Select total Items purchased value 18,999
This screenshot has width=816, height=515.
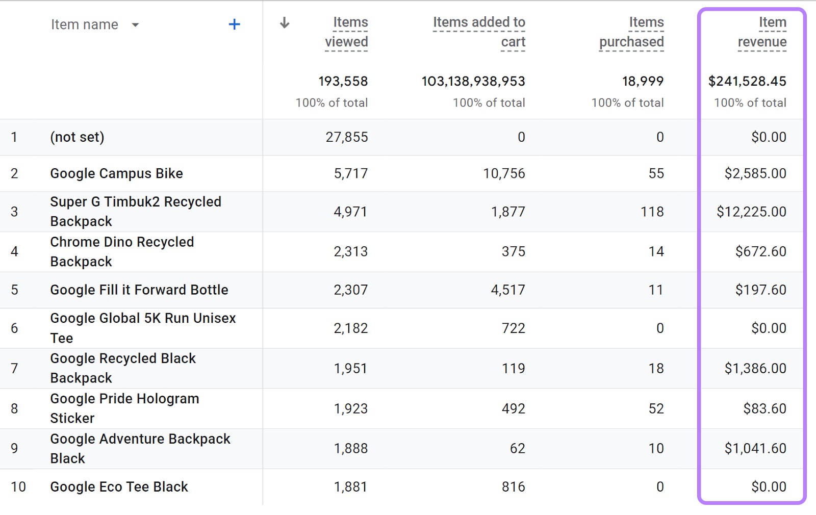(x=643, y=81)
